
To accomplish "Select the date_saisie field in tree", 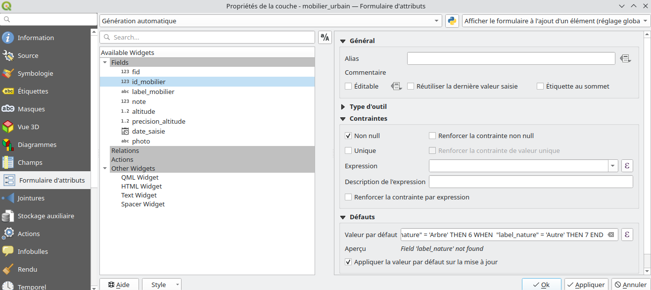I will pyautogui.click(x=148, y=131).
